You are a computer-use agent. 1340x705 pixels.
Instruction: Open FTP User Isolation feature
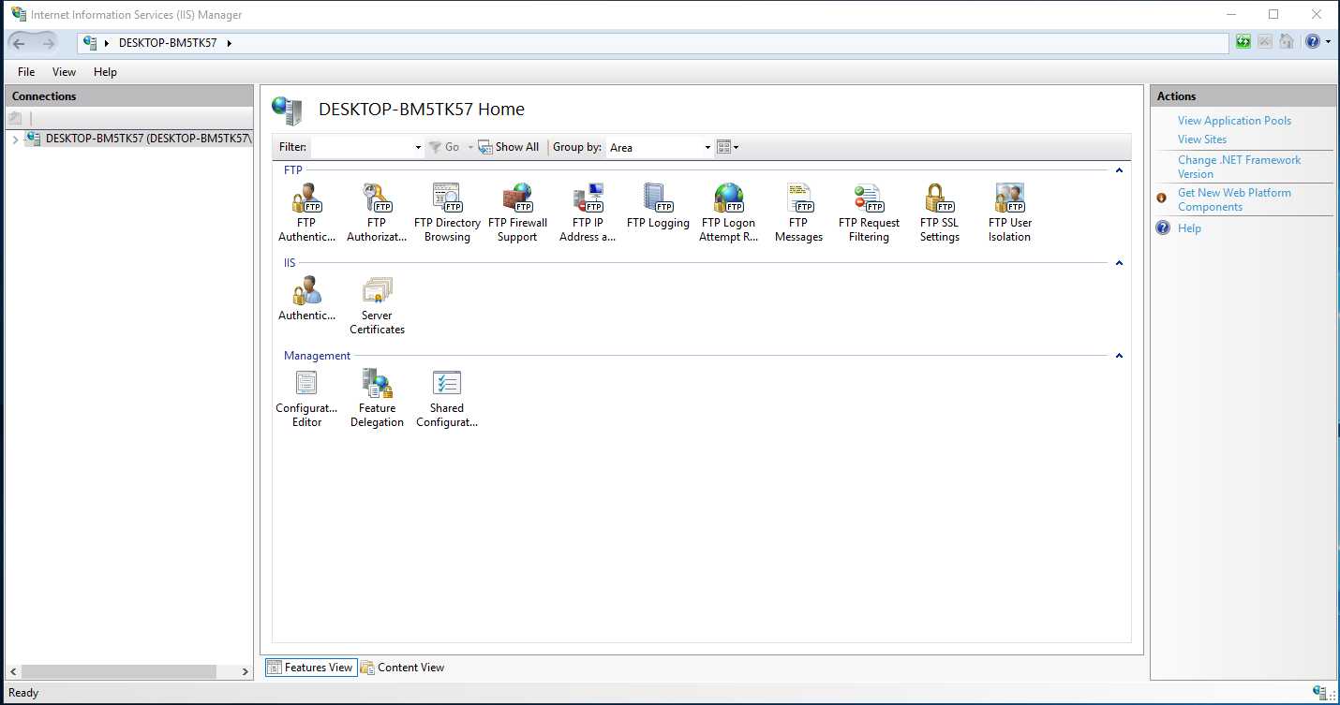pos(1009,213)
